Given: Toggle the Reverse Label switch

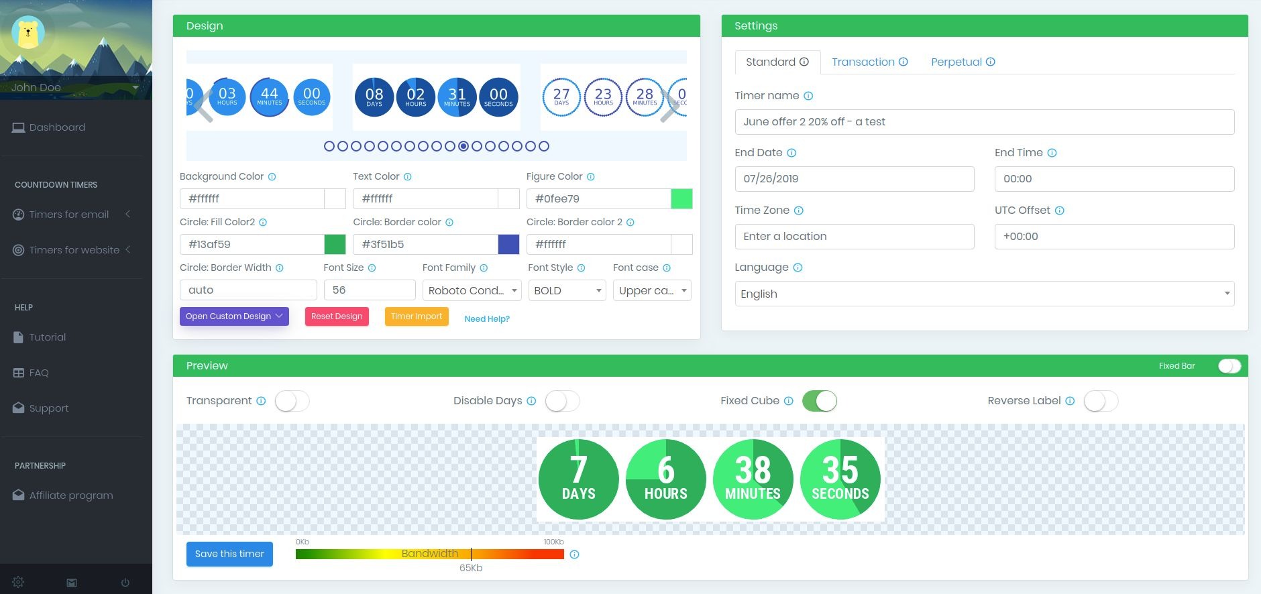Looking at the screenshot, I should [1101, 401].
